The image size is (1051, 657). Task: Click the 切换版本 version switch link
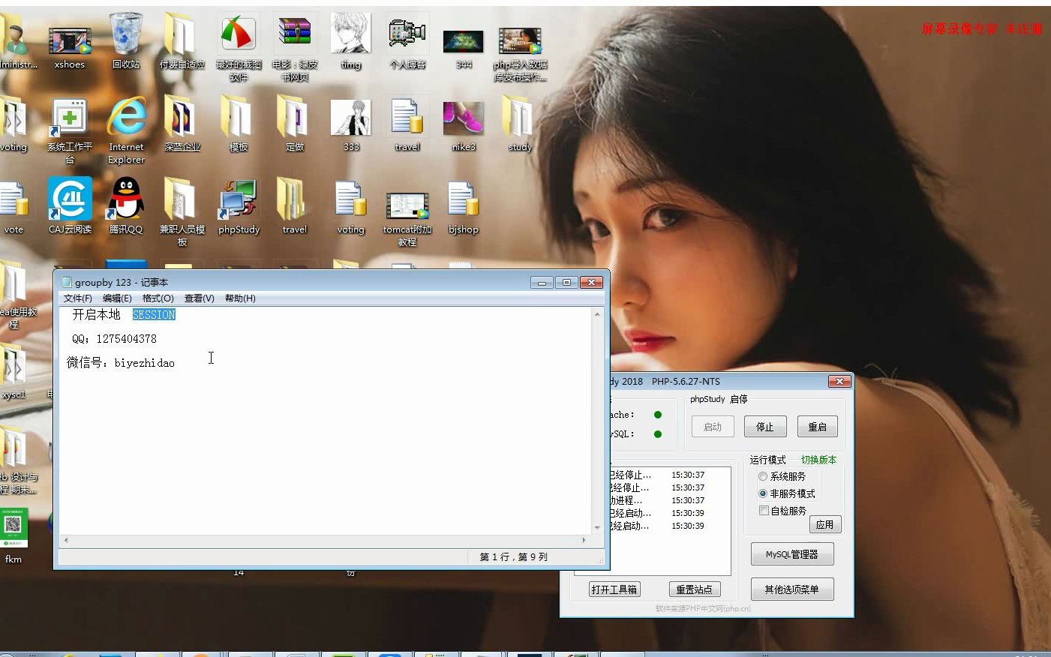coord(818,460)
